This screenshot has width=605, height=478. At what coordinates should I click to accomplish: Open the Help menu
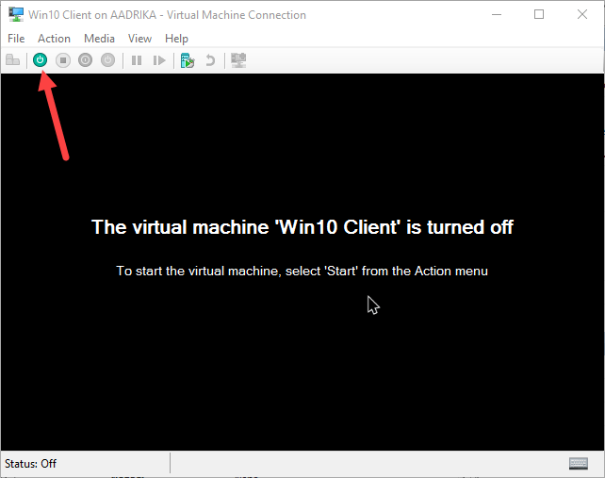176,39
